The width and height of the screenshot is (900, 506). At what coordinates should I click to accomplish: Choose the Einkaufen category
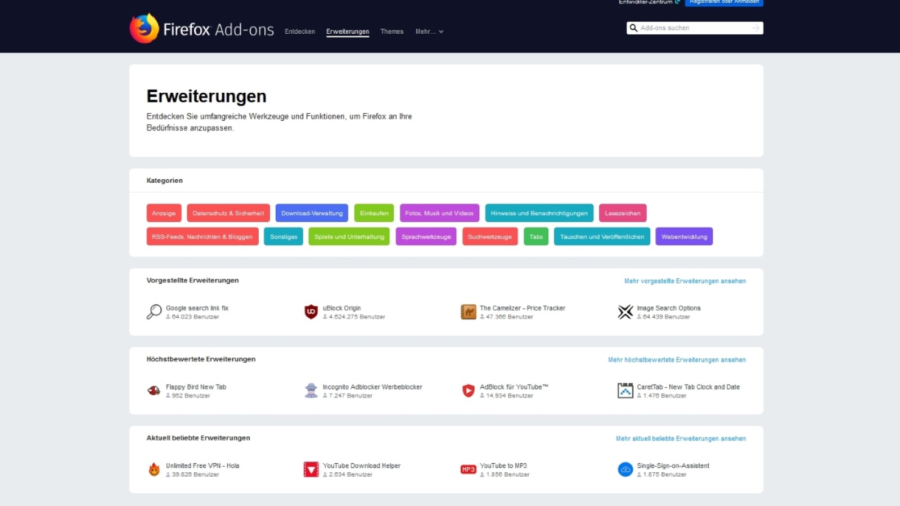(x=374, y=213)
